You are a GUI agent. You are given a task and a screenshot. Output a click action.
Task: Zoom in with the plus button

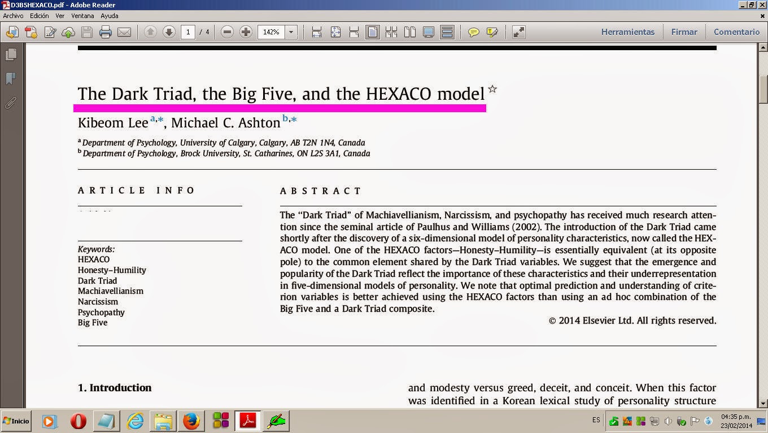pos(246,32)
